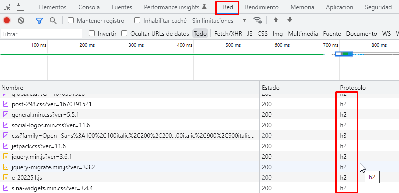Switch to the Seguridad tab
This screenshot has height=193, width=399.
tap(378, 7)
